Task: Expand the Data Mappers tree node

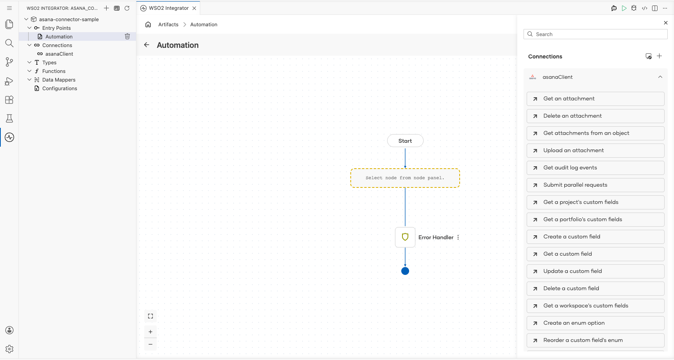Action: click(29, 80)
